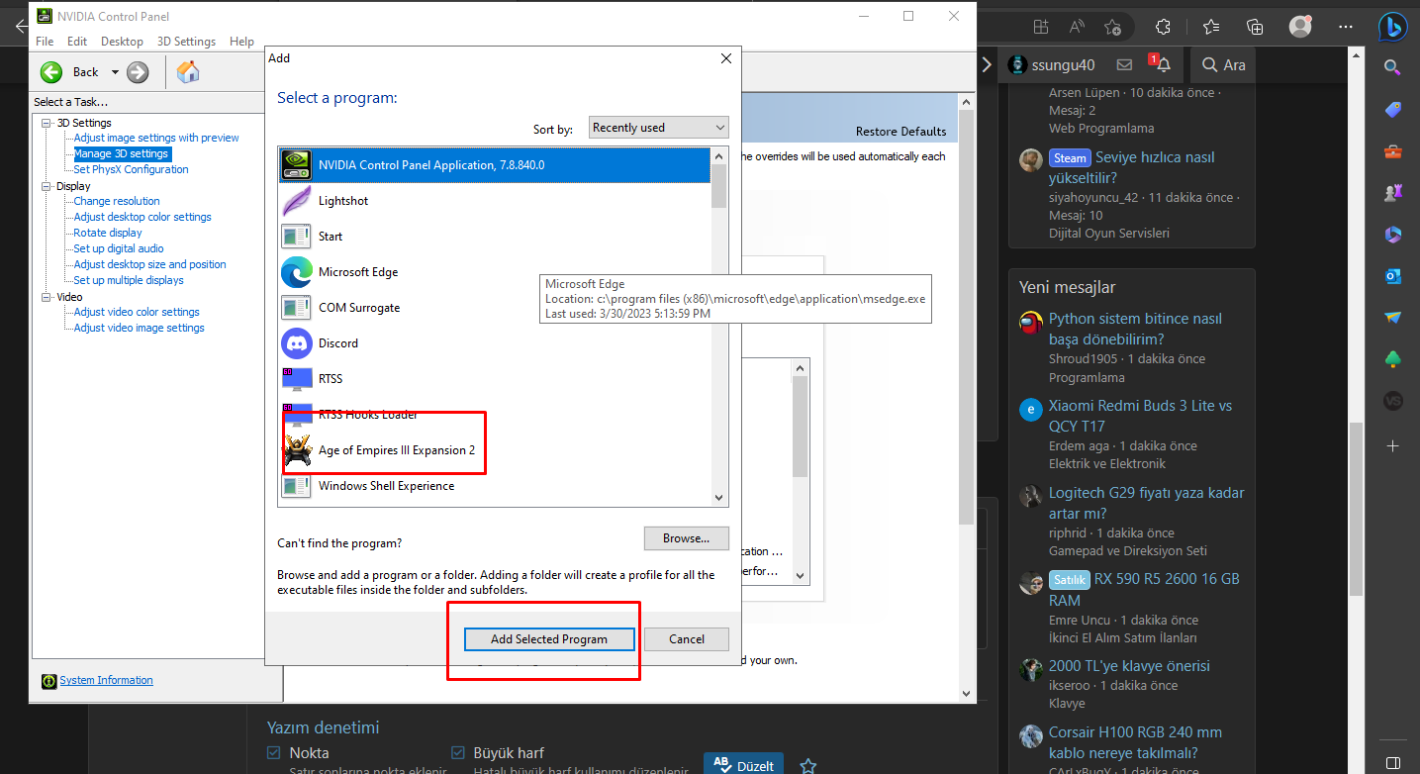Viewport: 1420px width, 774px height.
Task: Open Edge sidebar Shopping tag icon
Action: pos(1392,109)
